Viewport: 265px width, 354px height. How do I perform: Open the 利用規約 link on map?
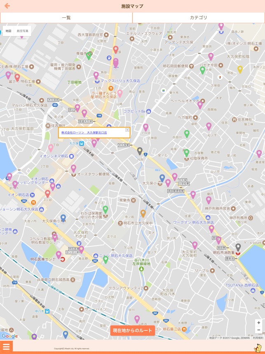pos(258,338)
